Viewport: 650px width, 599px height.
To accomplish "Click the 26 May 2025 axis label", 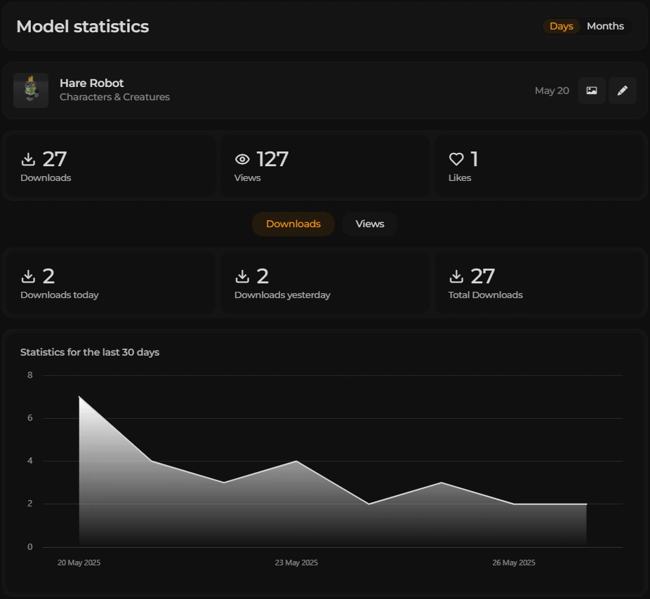I will pos(514,563).
